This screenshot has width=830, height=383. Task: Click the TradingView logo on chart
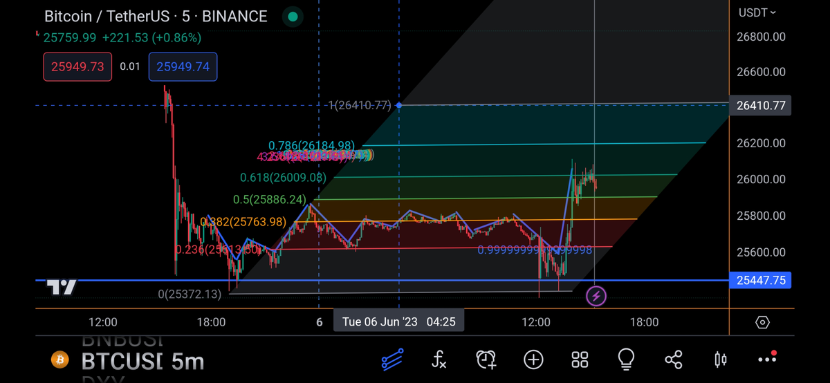coord(62,287)
